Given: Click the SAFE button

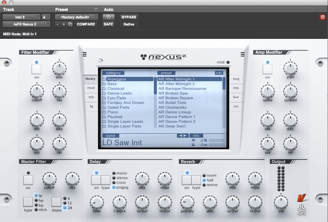Looking at the screenshot, I should (108, 24).
